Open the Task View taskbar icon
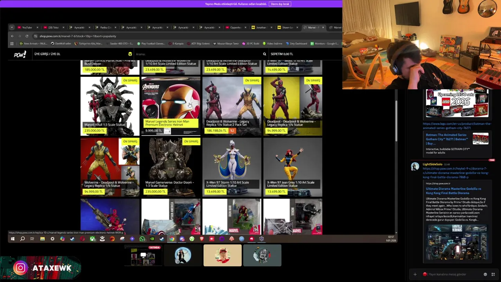501x282 pixels. coord(32,239)
